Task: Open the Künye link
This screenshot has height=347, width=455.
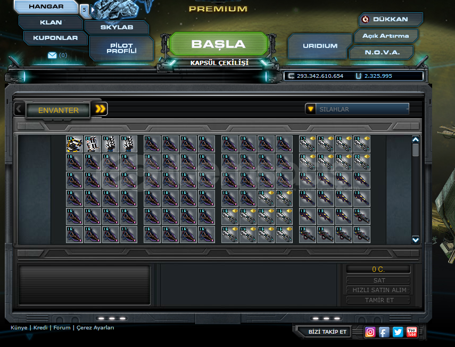Action: click(x=19, y=327)
